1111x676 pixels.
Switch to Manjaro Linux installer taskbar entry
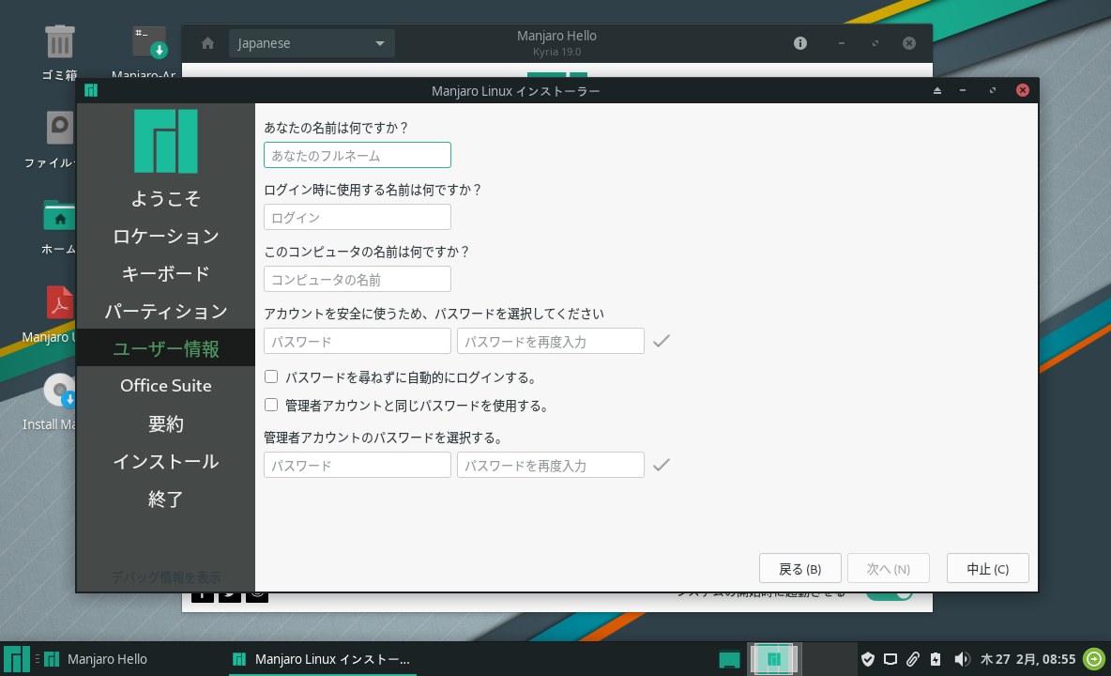coord(323,659)
